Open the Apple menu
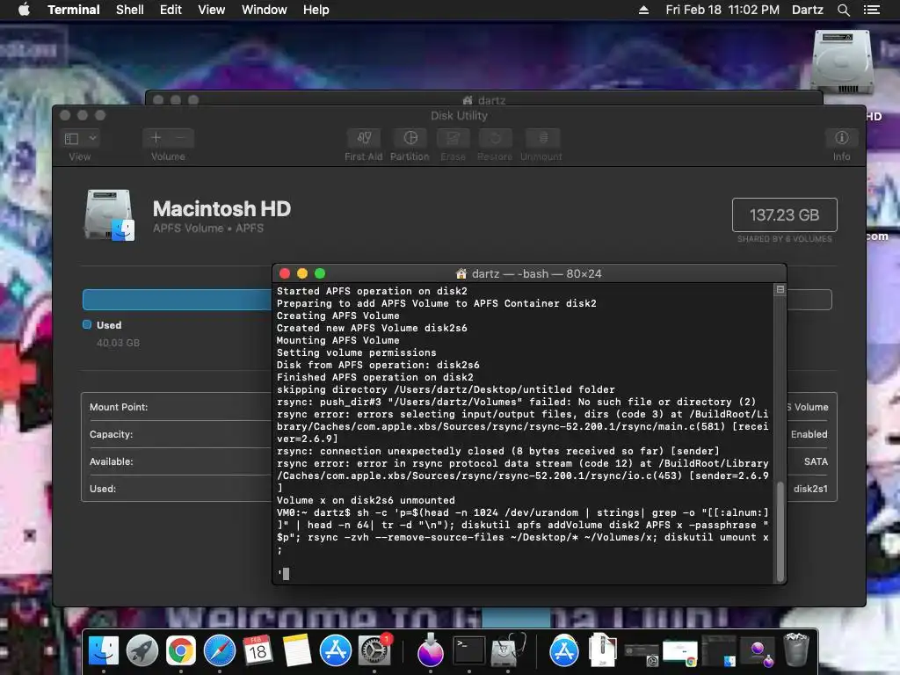Viewport: 900px width, 675px height. point(24,10)
